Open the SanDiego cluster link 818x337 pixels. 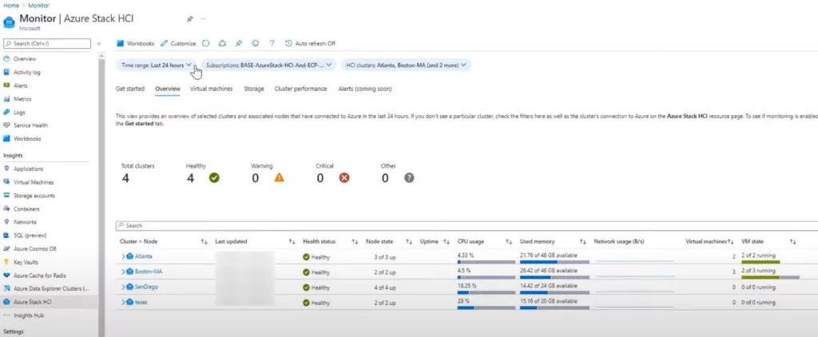[146, 287]
